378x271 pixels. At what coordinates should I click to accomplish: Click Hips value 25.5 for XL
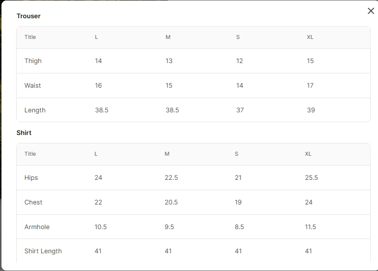coord(312,177)
